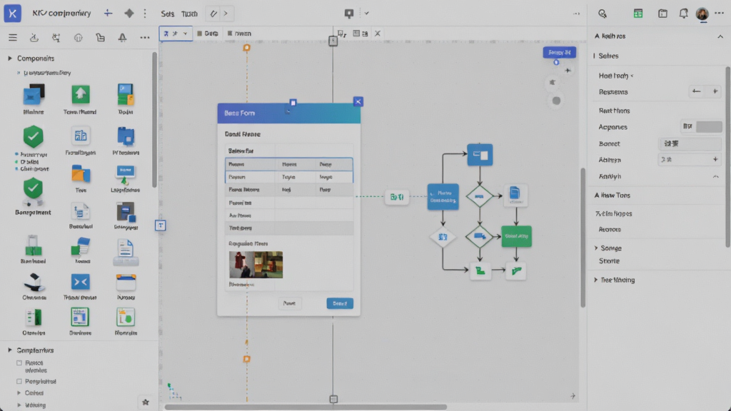The image size is (731, 411).
Task: Select the green up-arrow component icon
Action: click(x=81, y=95)
